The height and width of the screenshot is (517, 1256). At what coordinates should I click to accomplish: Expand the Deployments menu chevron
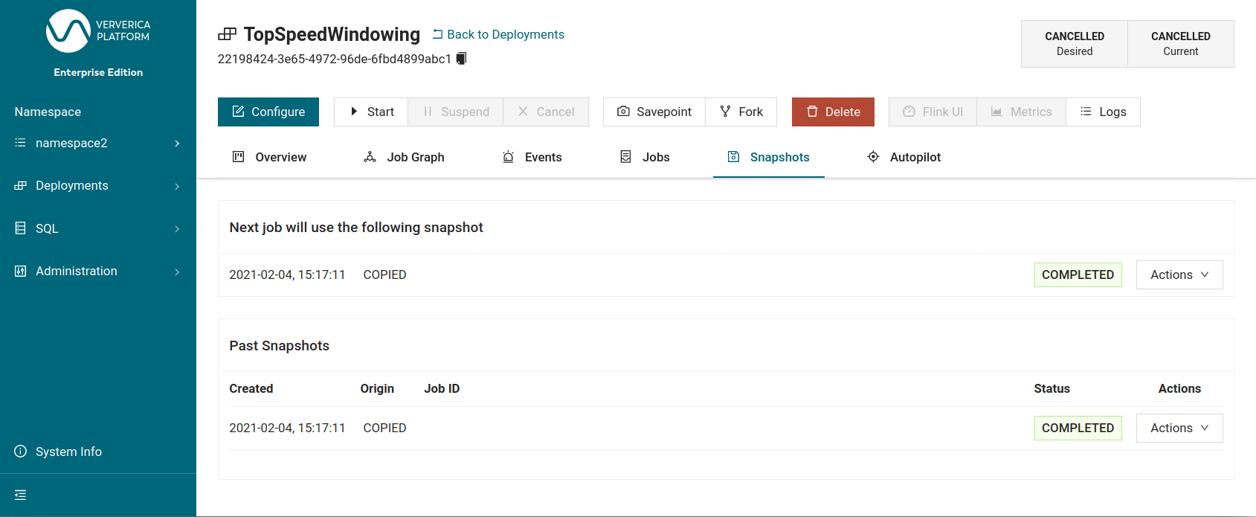pos(177,186)
